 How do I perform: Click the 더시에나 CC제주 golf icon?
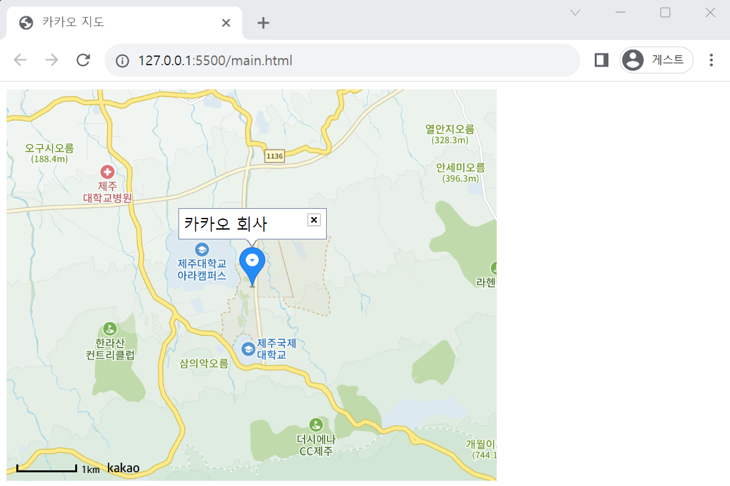click(x=316, y=425)
